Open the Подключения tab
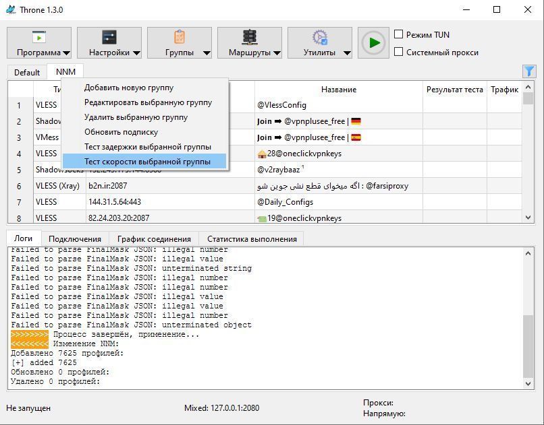Image resolution: width=544 pixels, height=425 pixels. [75, 239]
